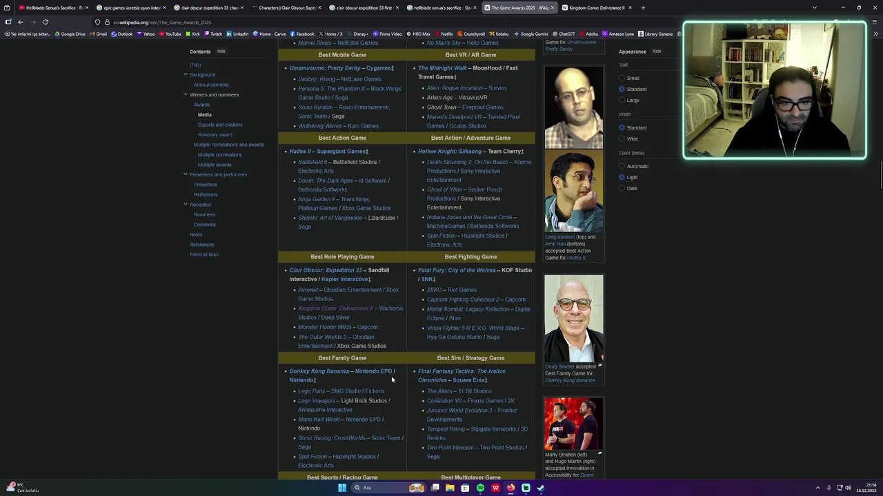883x496 pixels.
Task: Open the Outlook bookmark
Action: click(x=121, y=34)
